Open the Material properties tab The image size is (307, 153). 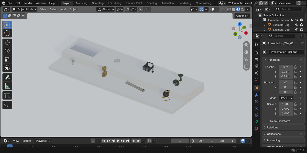click(257, 128)
